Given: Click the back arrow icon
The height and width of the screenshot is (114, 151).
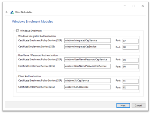Looking at the screenshot, I should [x=7, y=12].
